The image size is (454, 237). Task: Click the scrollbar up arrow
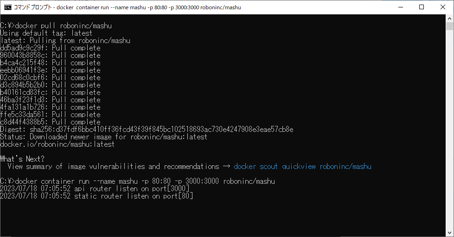click(449, 19)
